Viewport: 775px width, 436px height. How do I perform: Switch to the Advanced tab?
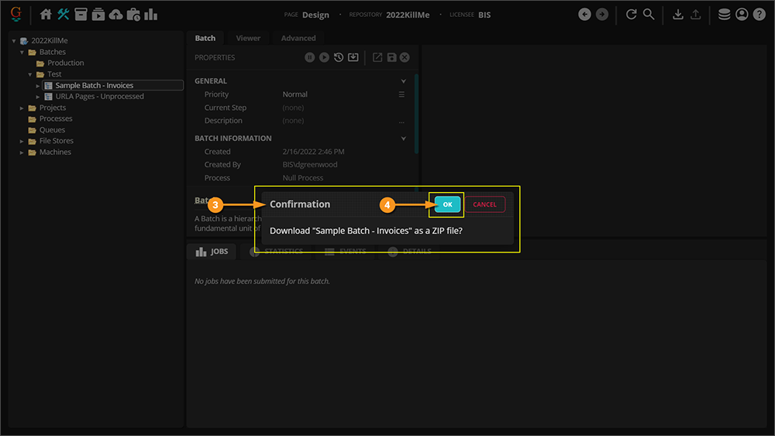point(298,38)
